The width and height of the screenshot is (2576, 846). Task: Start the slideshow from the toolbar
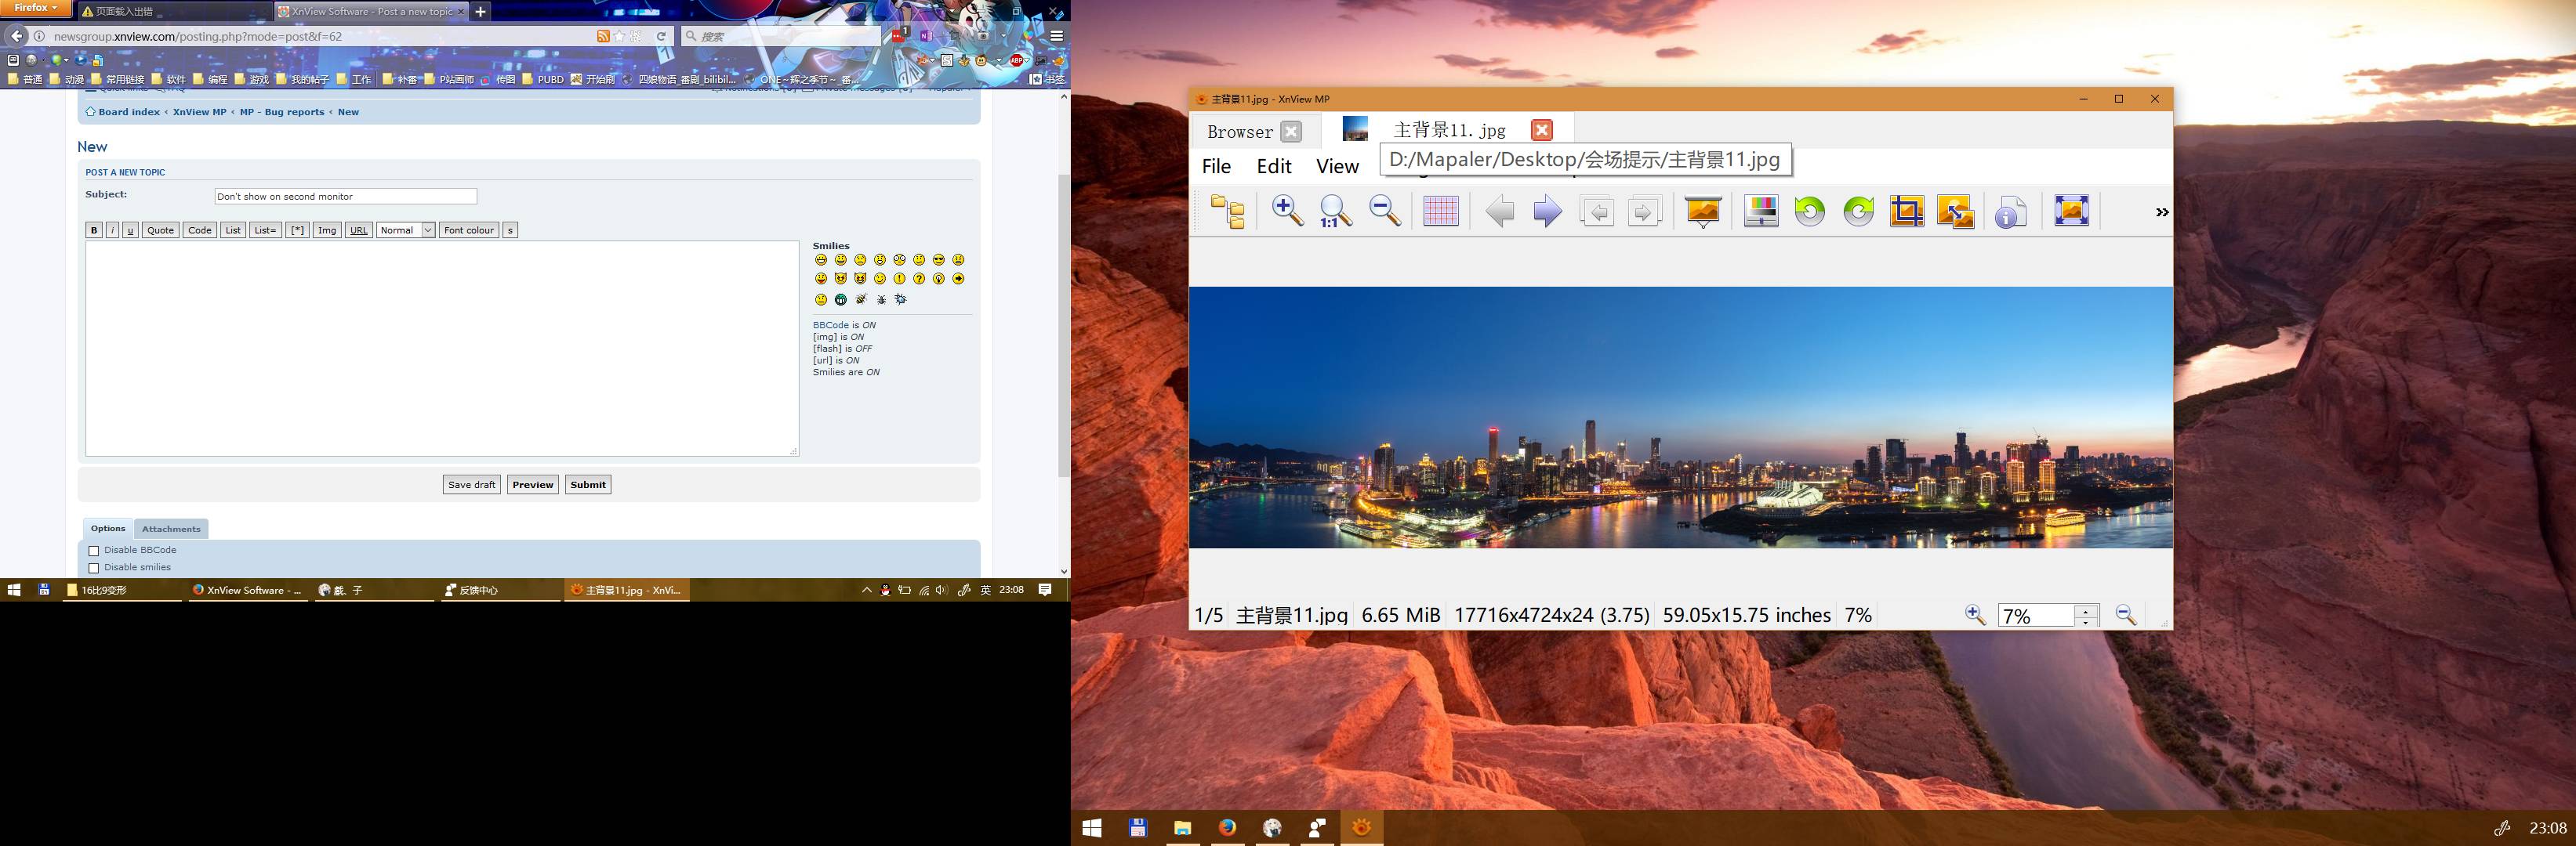[x=1703, y=211]
